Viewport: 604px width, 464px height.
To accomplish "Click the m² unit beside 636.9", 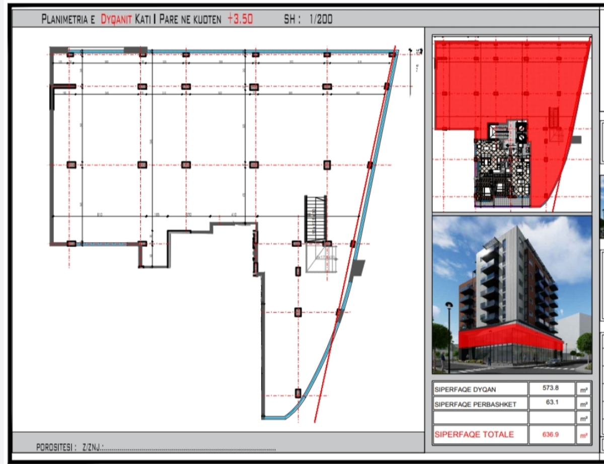I will point(583,435).
